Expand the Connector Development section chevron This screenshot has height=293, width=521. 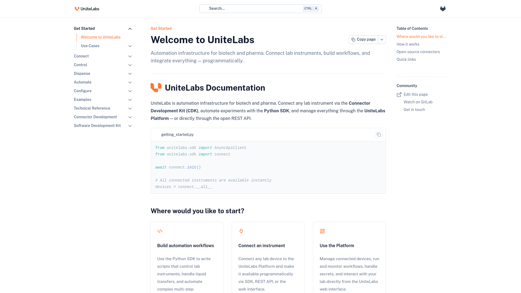point(130,117)
